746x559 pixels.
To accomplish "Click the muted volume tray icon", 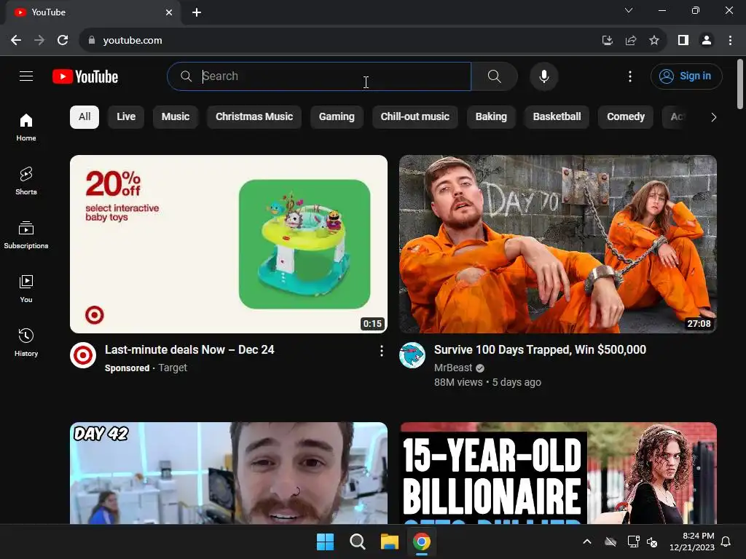I will (x=652, y=542).
